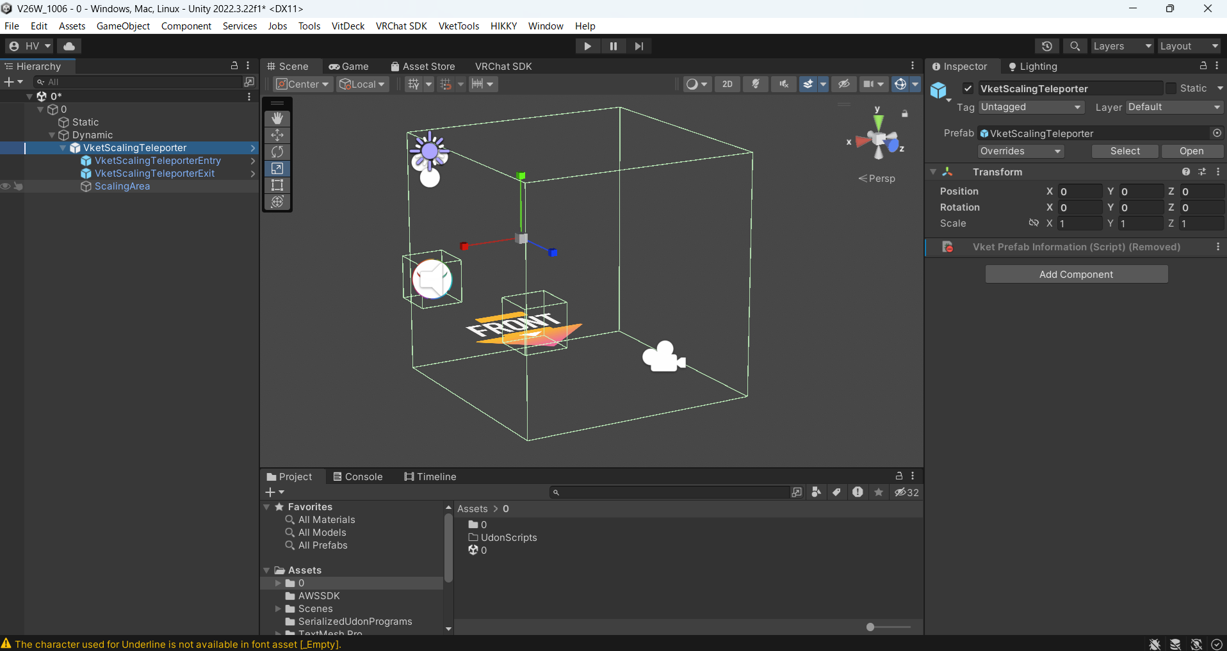Toggle the 2D scene view mode
This screenshot has width=1227, height=651.
(727, 84)
